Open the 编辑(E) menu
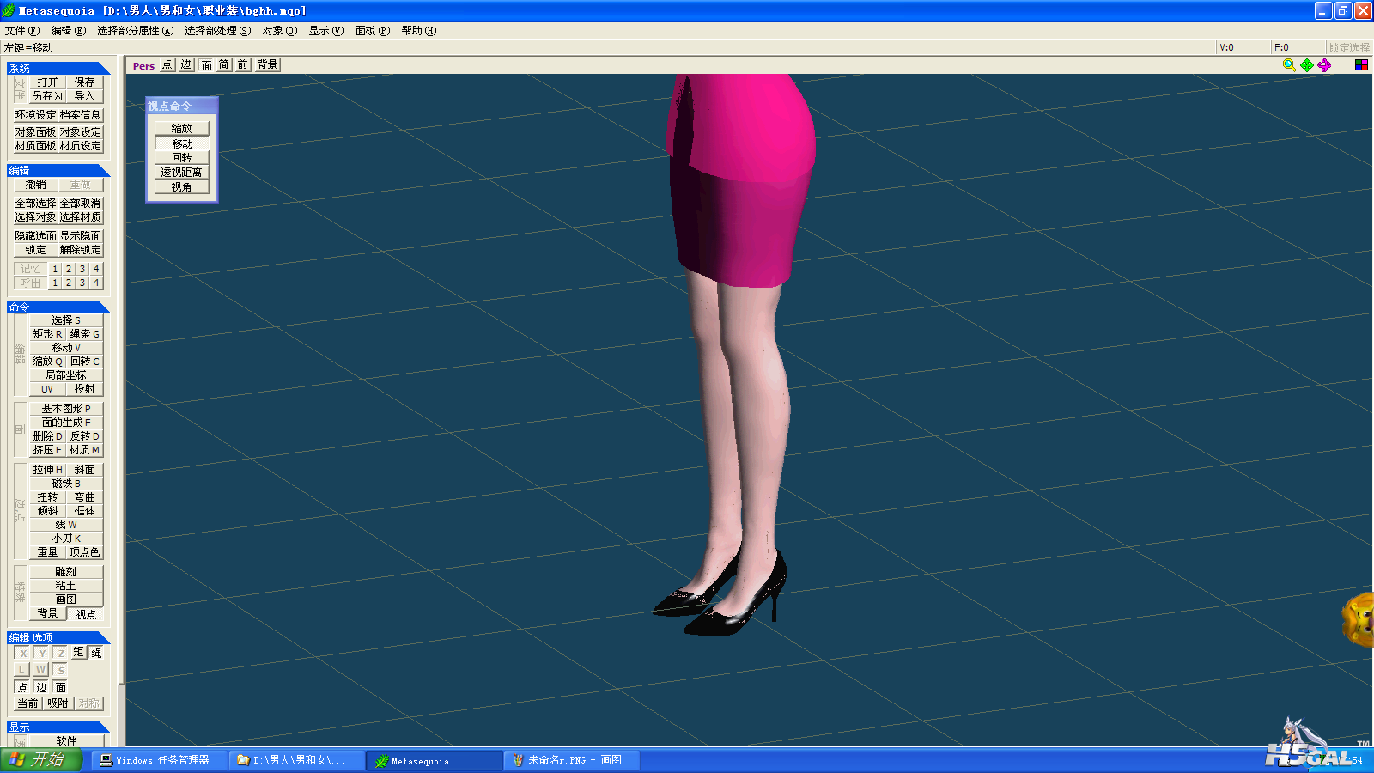1374x773 pixels. pos(68,31)
